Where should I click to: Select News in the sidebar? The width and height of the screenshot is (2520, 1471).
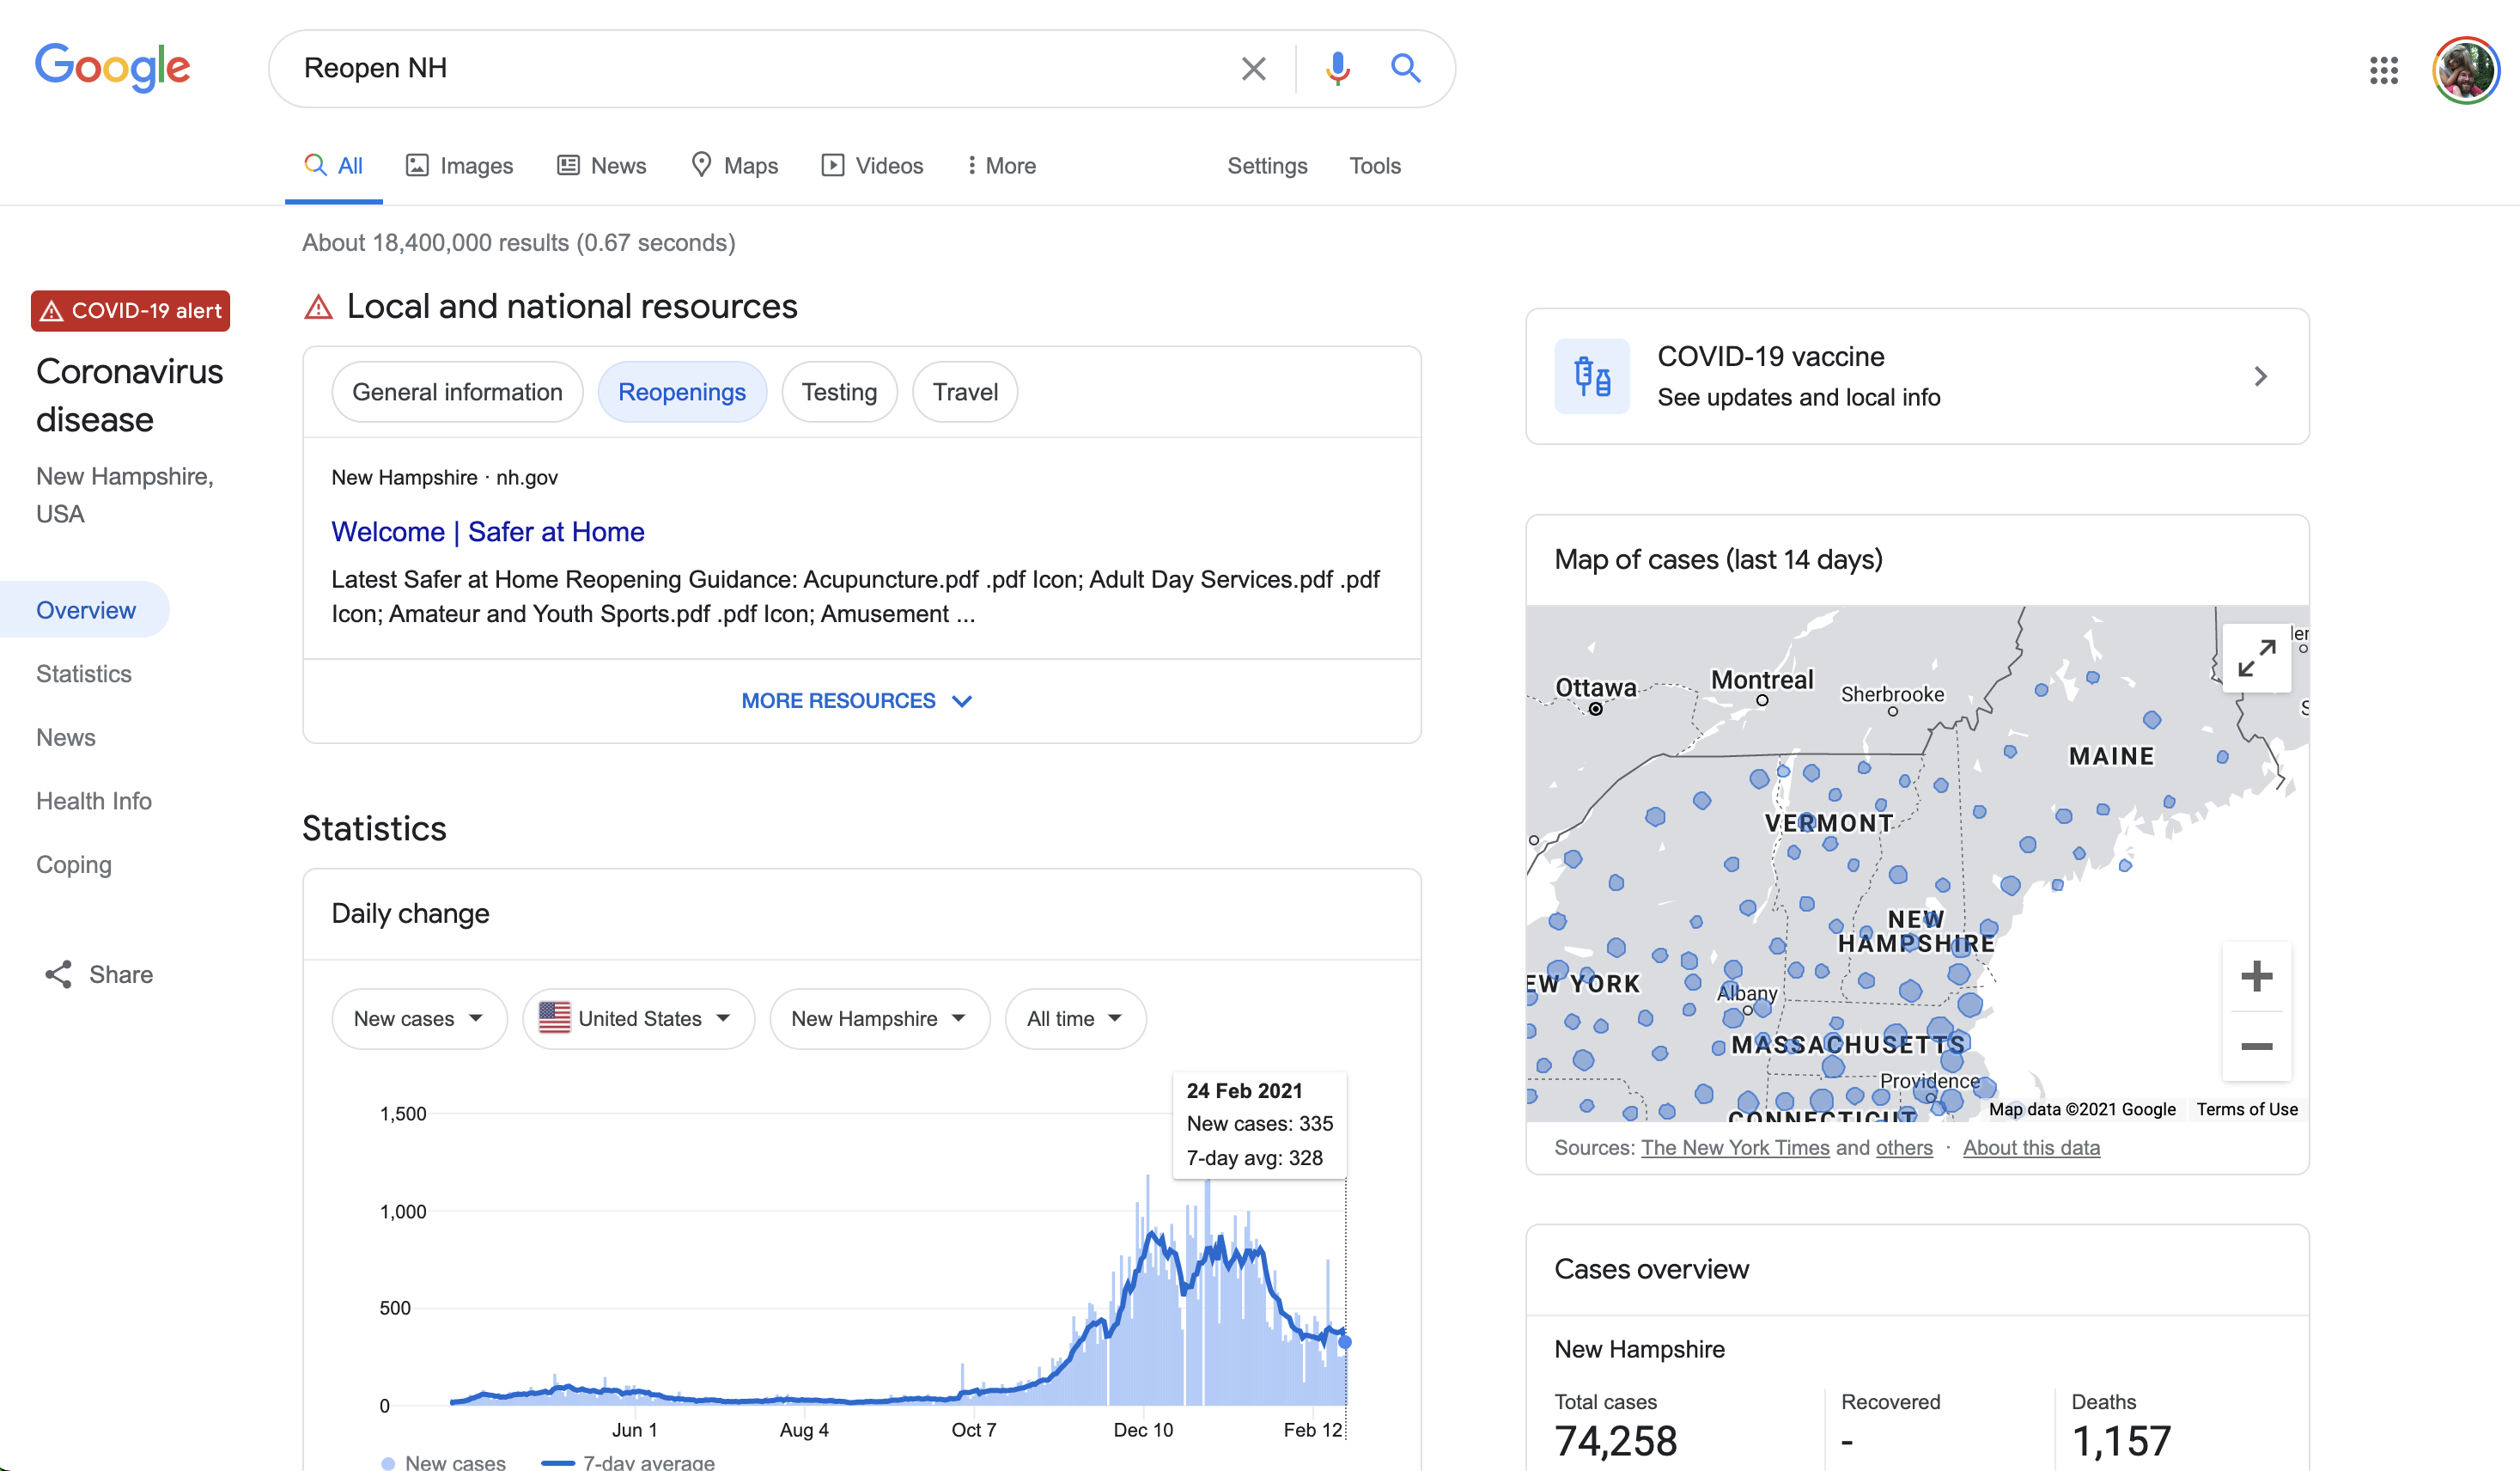tap(66, 736)
